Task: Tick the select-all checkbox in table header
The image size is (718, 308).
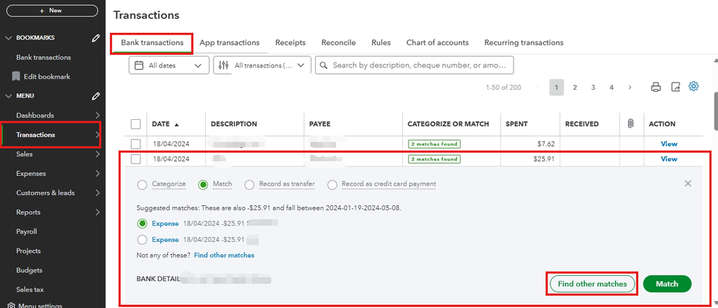Action: click(x=136, y=124)
